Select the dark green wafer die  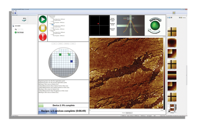[60, 54]
